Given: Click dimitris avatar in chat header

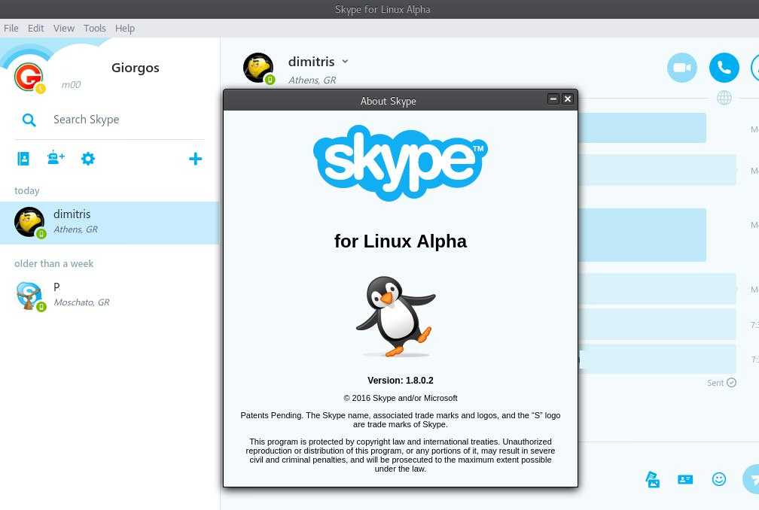Looking at the screenshot, I should pos(258,68).
